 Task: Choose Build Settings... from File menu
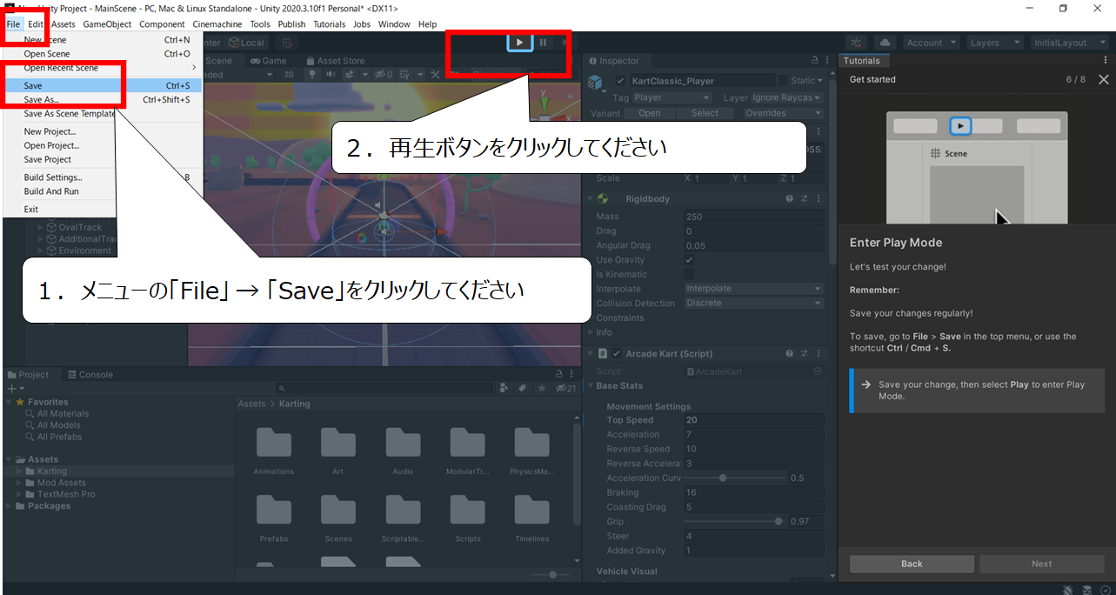(103, 177)
